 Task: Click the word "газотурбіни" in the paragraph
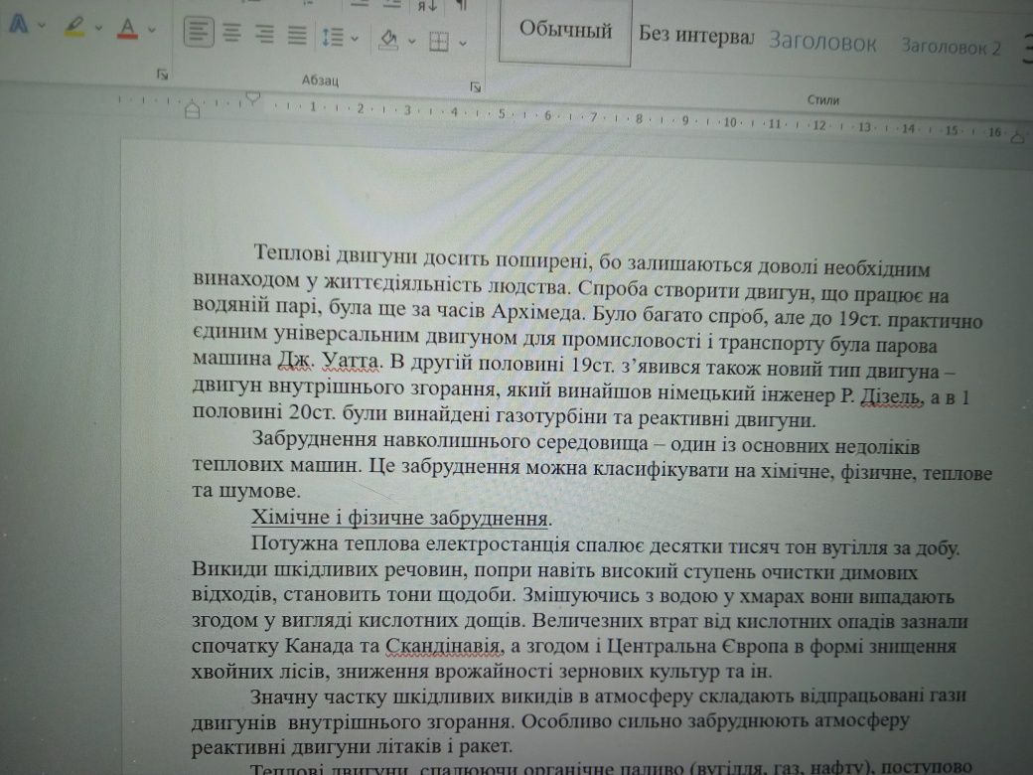click(550, 416)
